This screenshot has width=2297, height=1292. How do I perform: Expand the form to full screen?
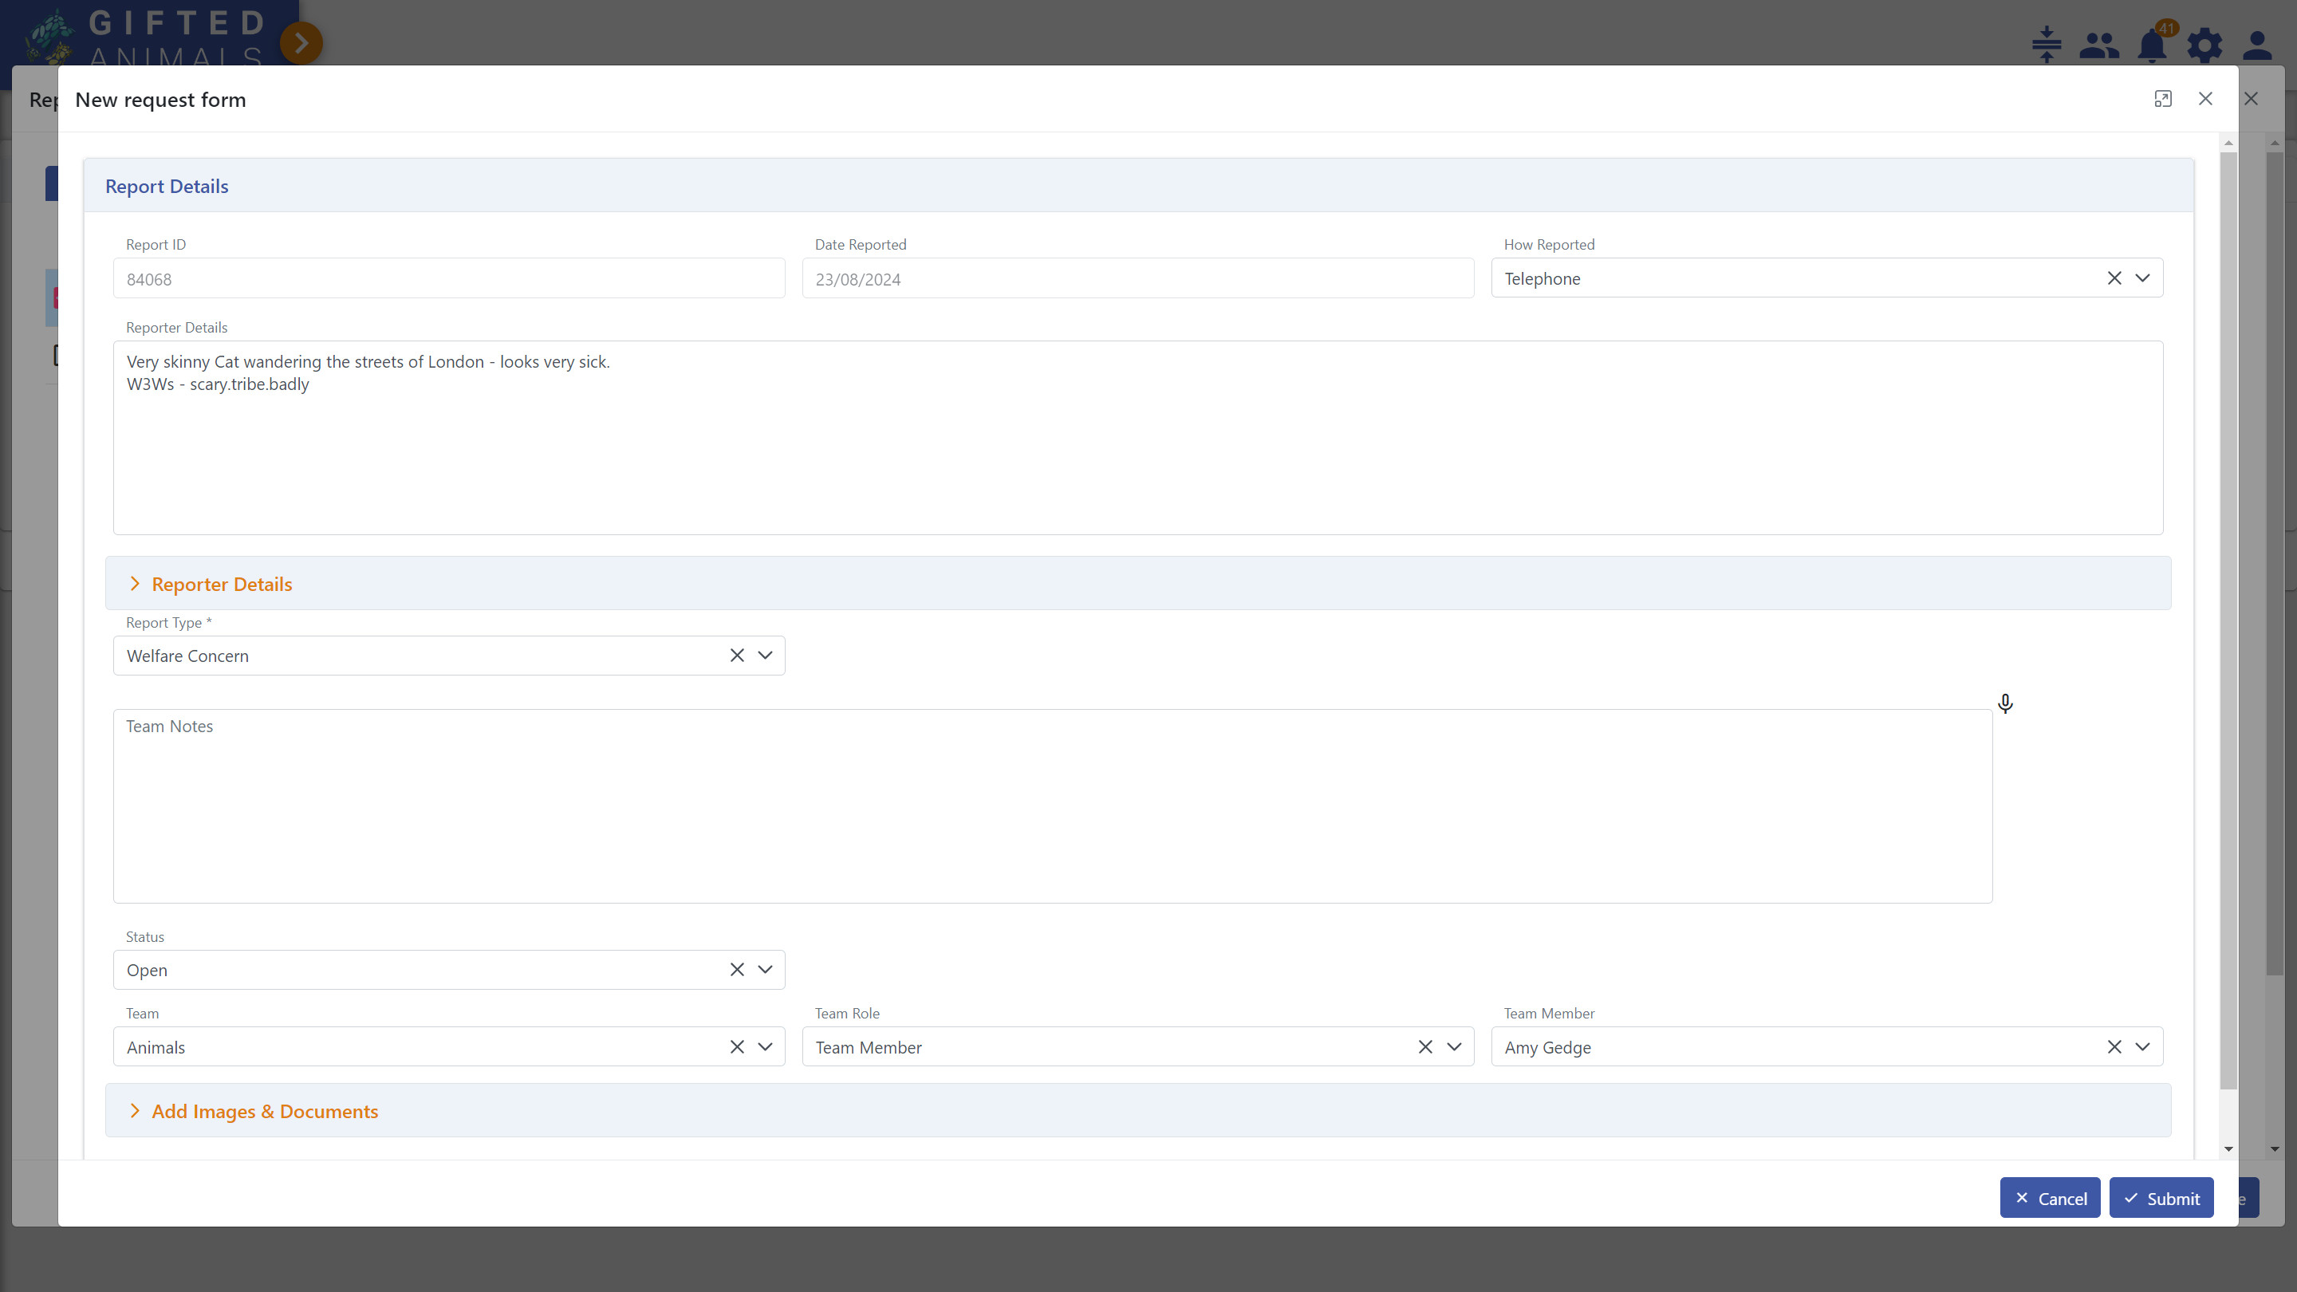(x=2162, y=99)
